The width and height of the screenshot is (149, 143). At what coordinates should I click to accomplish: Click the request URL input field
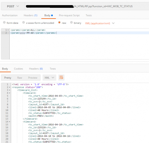87,6
